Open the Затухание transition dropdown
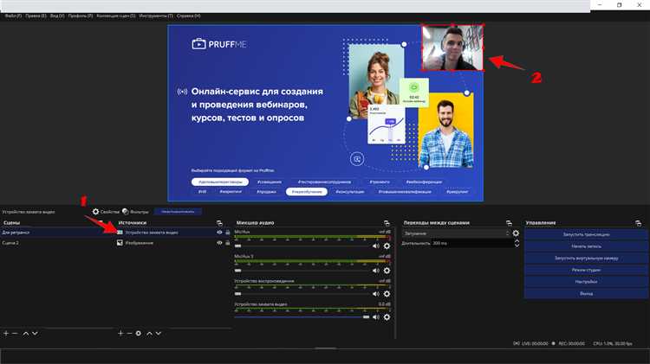650x364 pixels. coord(456,233)
